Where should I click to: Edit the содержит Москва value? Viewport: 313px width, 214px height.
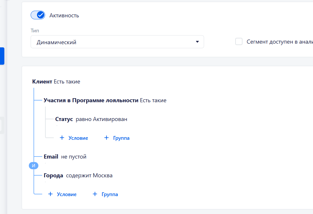[x=89, y=176]
